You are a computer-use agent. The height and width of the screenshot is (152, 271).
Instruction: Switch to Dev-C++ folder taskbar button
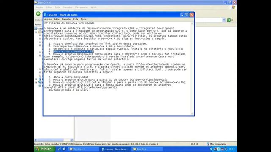click(x=147, y=149)
